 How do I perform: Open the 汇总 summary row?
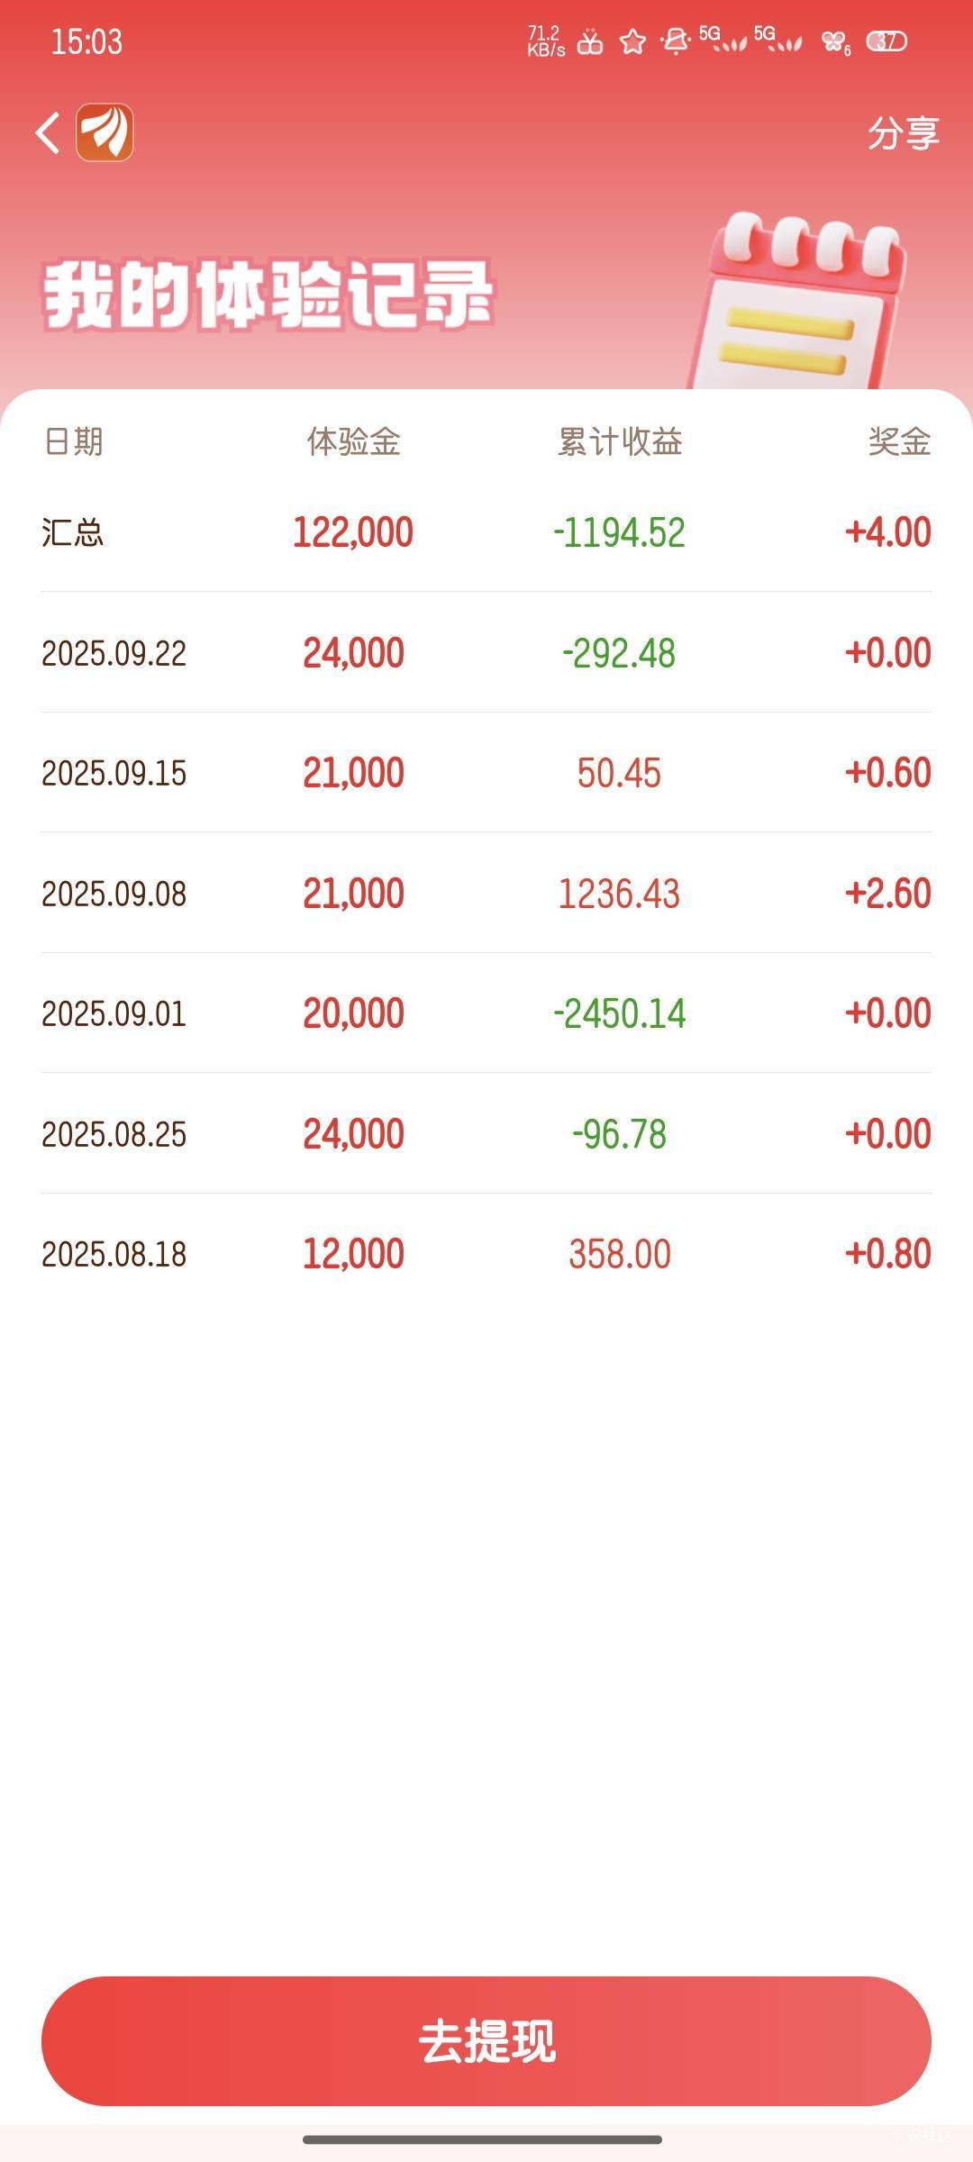tap(486, 532)
